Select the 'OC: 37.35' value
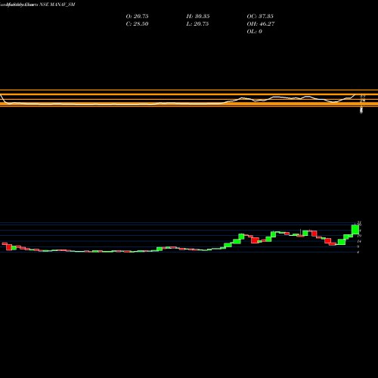The height and width of the screenshot is (378, 378). pyautogui.click(x=260, y=17)
